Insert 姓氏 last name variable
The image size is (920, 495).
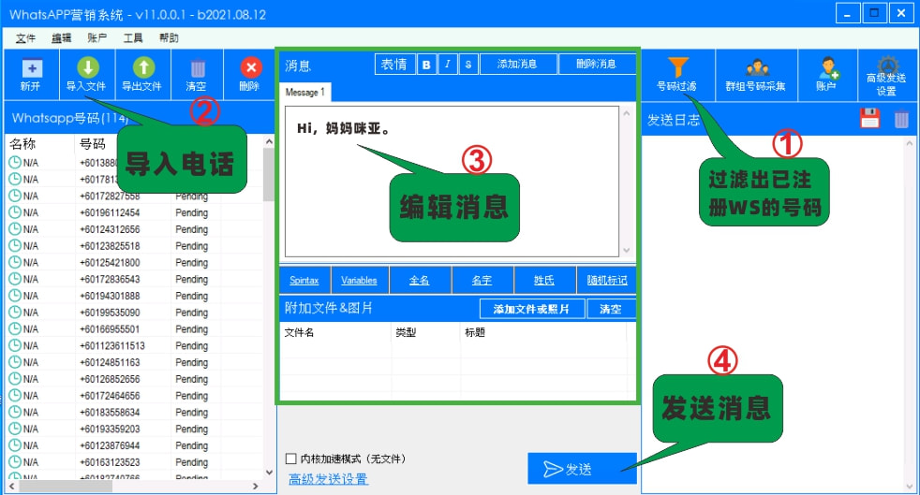click(544, 280)
